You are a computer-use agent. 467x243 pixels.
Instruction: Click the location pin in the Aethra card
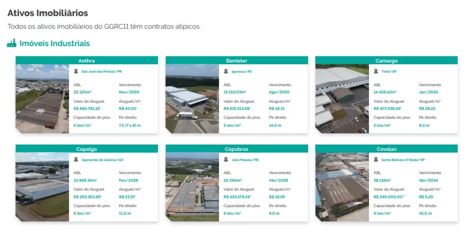pos(76,72)
